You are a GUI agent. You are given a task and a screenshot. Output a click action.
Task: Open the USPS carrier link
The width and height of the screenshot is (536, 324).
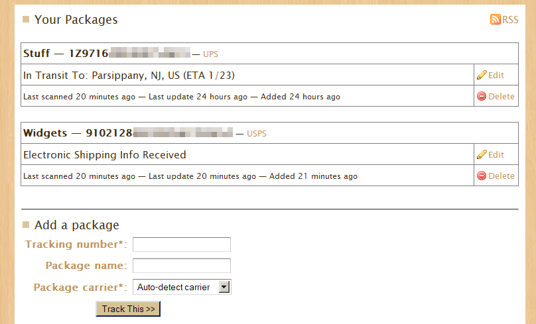pos(256,133)
